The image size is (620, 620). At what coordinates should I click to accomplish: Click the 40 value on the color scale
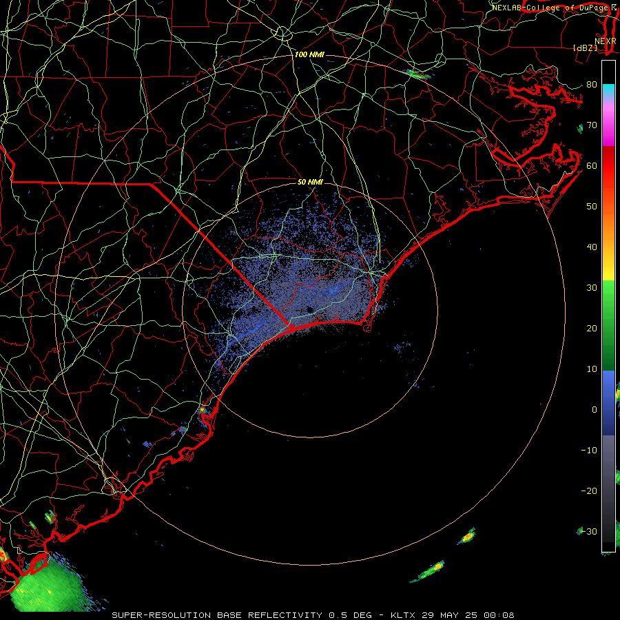point(592,247)
